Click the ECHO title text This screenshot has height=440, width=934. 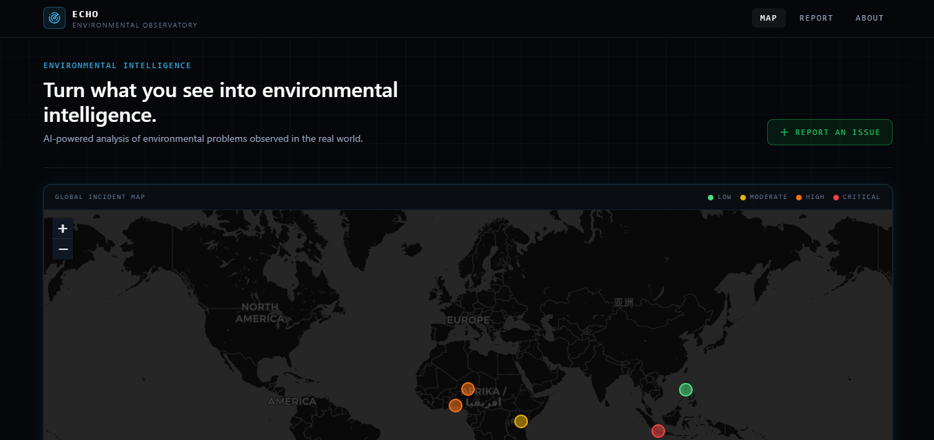point(85,14)
